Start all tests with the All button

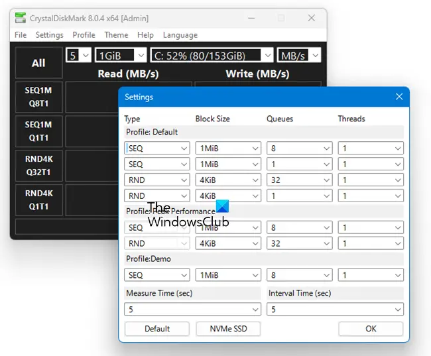click(x=38, y=63)
